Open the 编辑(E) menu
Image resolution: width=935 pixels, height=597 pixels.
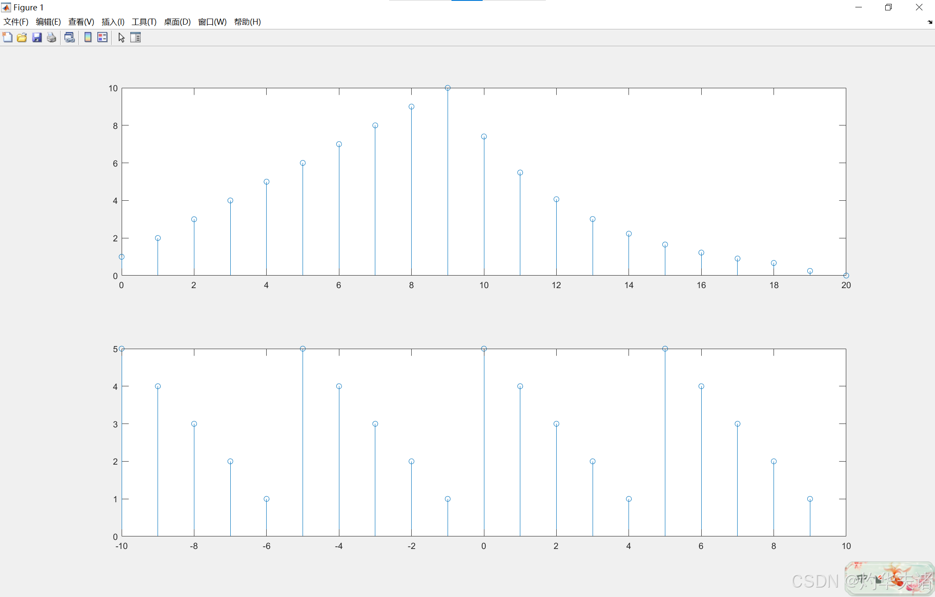click(x=48, y=22)
